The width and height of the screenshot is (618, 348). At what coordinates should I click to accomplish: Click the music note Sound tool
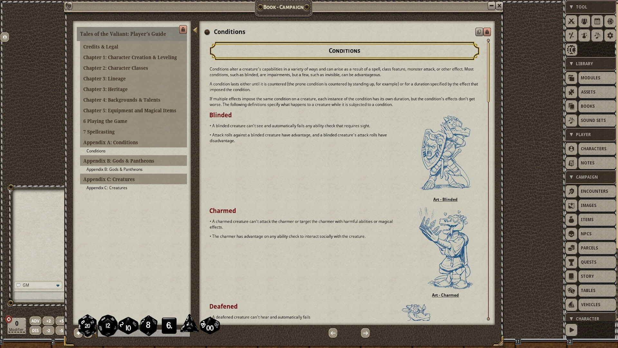tap(597, 35)
